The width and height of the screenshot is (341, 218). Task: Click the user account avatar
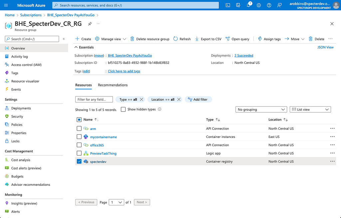pos(336,5)
